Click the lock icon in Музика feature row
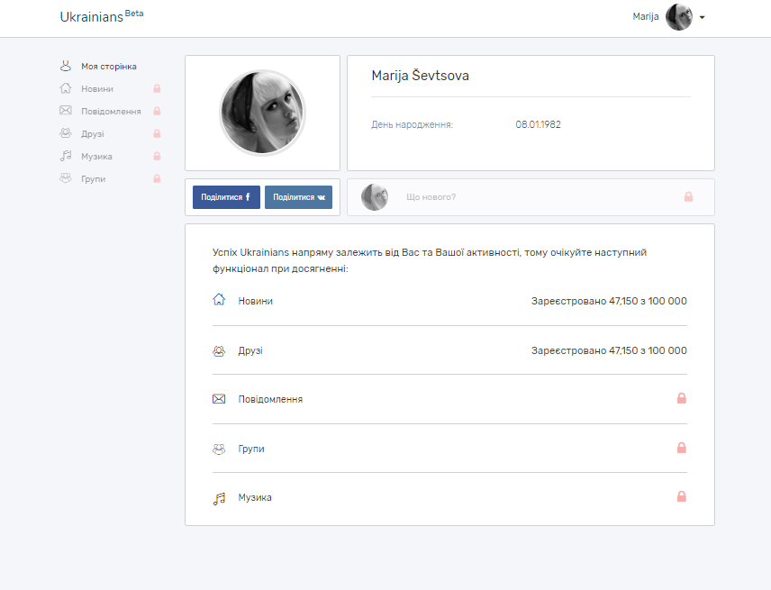The image size is (771, 590). click(x=682, y=496)
